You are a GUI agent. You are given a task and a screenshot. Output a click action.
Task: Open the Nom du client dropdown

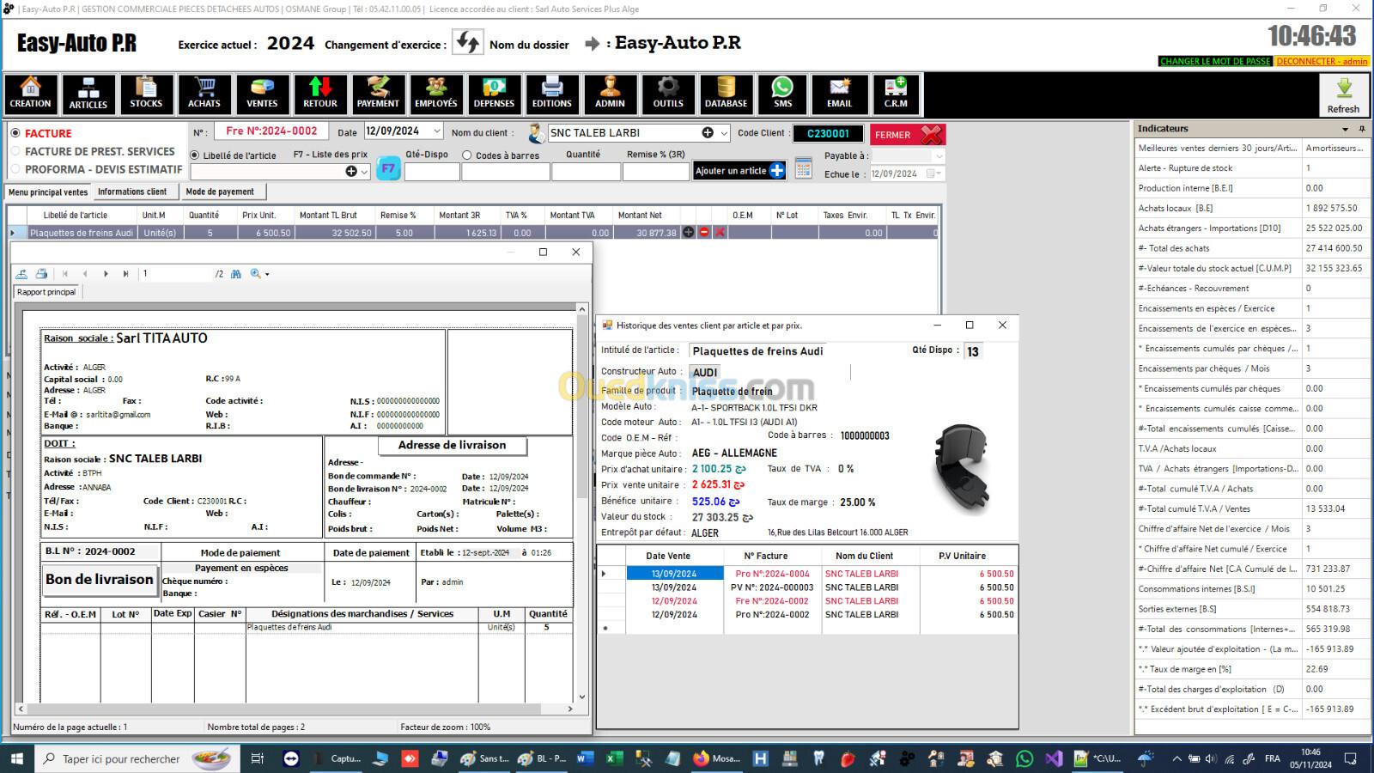[x=724, y=133]
